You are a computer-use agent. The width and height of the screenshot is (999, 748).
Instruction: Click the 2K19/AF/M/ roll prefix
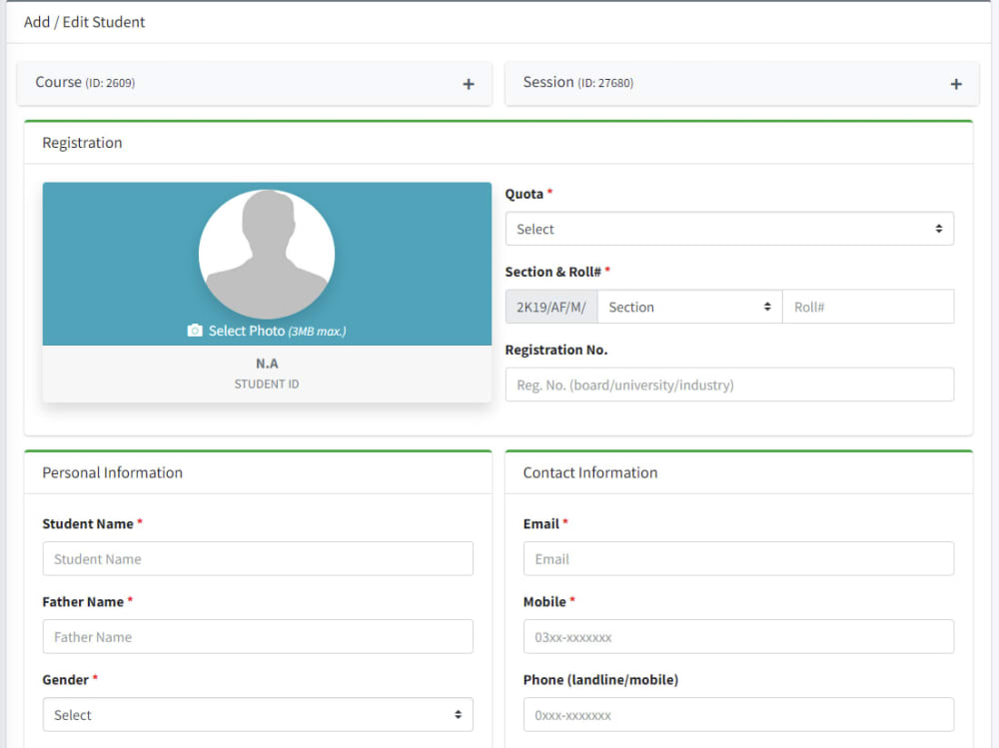[551, 308]
